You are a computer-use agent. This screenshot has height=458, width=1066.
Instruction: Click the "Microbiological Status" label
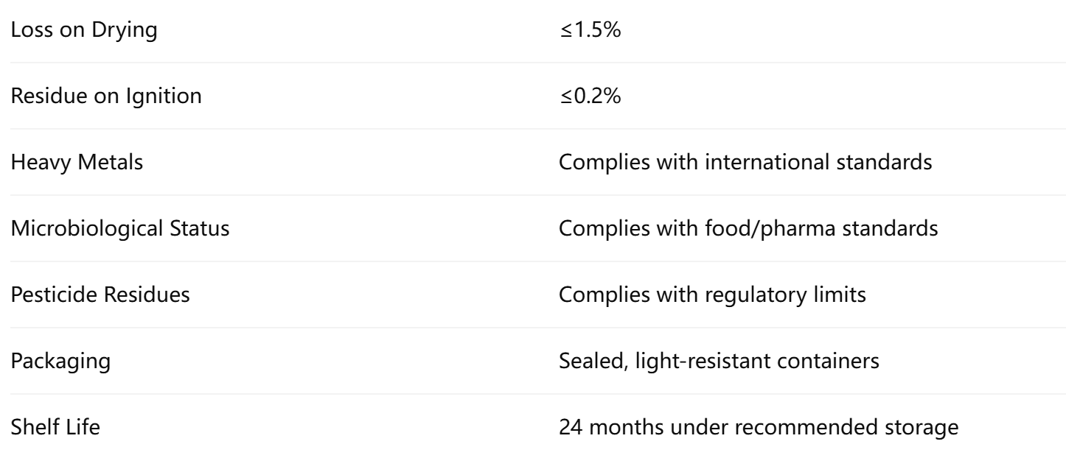click(x=118, y=229)
